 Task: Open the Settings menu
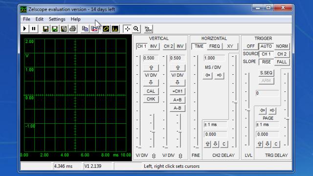click(x=57, y=19)
